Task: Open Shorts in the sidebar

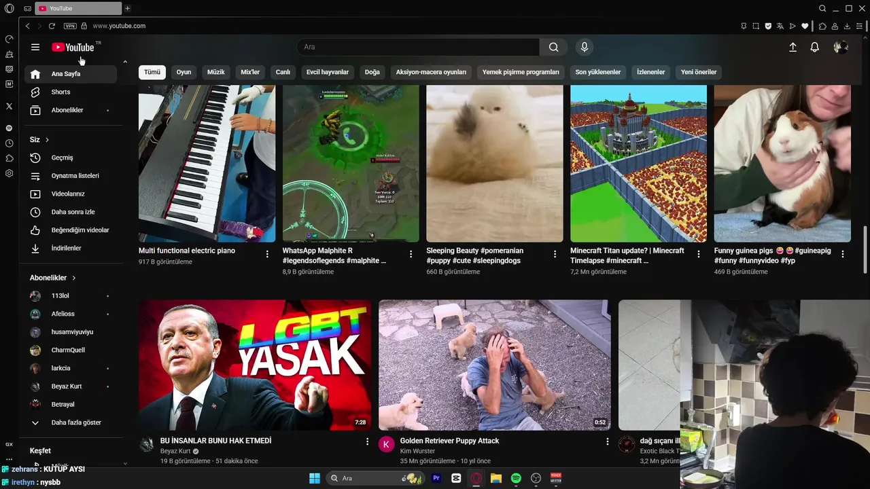Action: [71, 92]
